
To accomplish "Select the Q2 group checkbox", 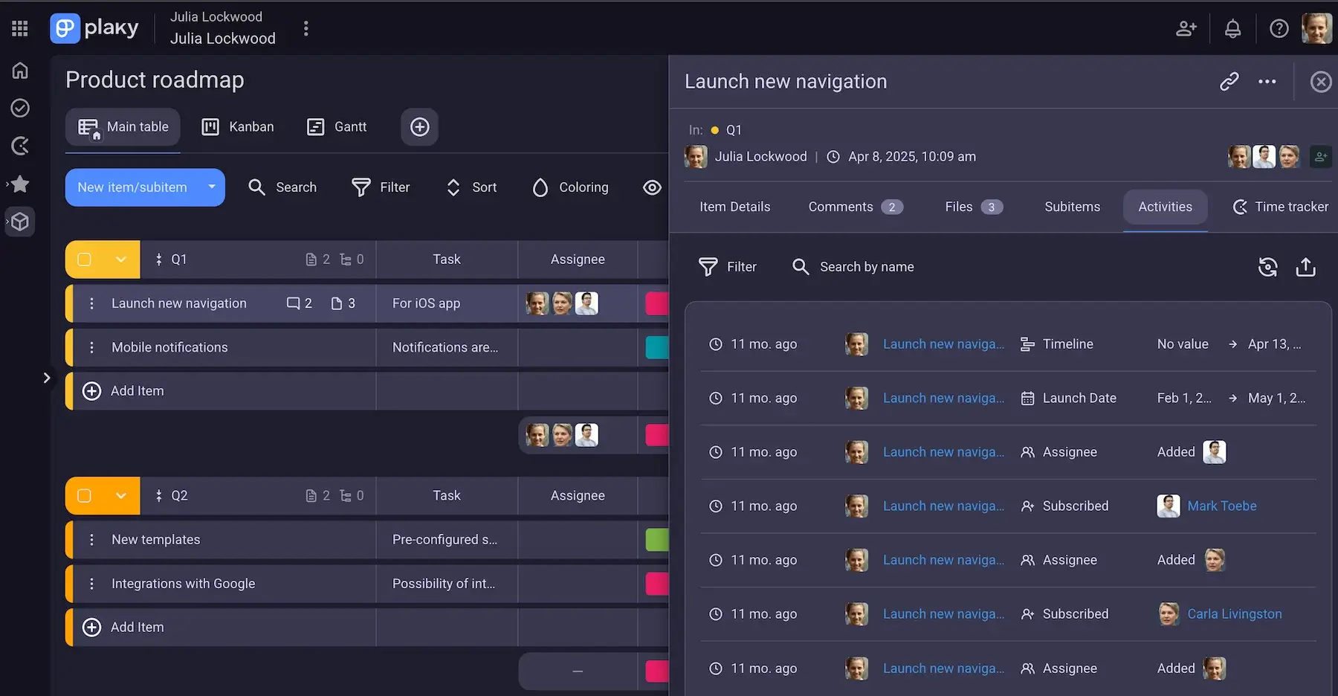I will (x=84, y=495).
